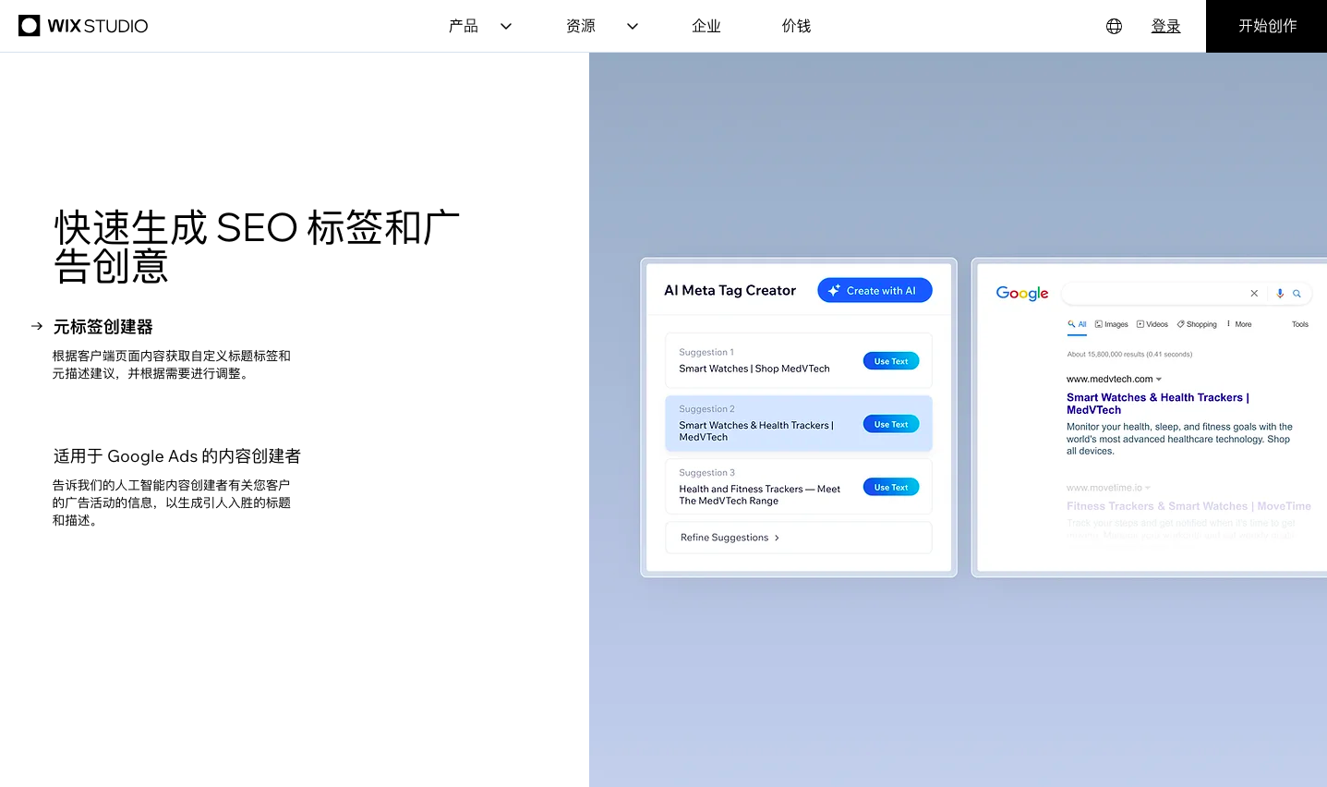Expand the 资源 dropdown menu
The width and height of the screenshot is (1327, 787).
(601, 26)
